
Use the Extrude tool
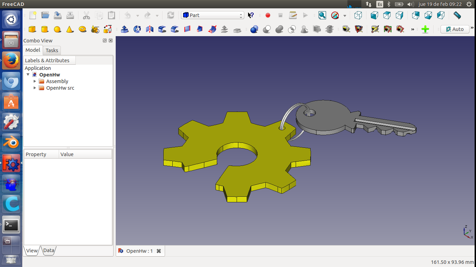125,29
